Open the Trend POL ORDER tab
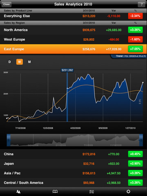The image size is (147, 196). point(129,56)
